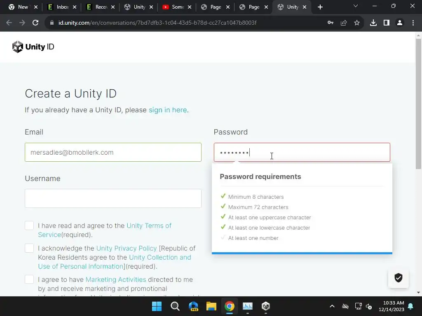Click the Password input field
The height and width of the screenshot is (316, 422).
click(x=302, y=152)
